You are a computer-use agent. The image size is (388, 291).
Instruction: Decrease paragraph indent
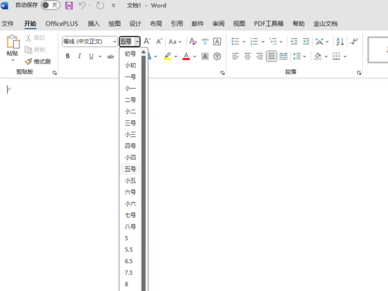[x=294, y=41]
